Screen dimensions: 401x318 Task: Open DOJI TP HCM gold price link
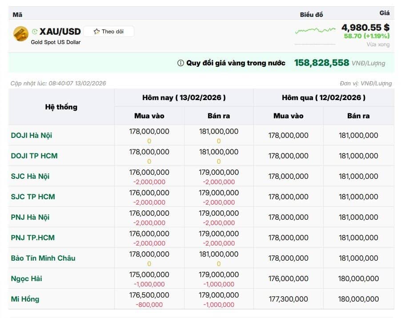click(x=34, y=156)
